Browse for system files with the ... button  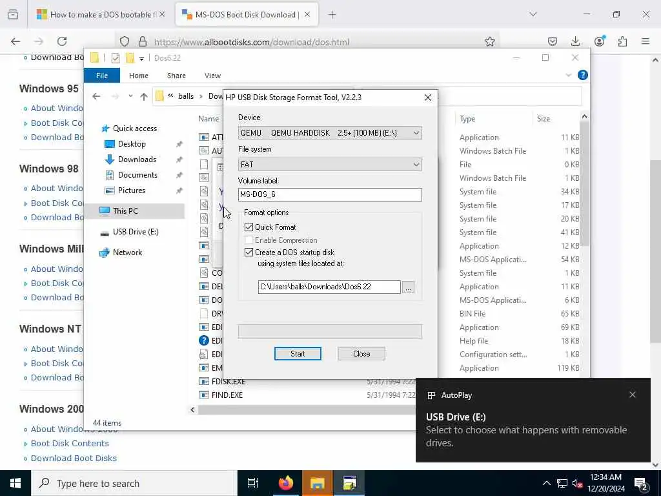coord(408,287)
